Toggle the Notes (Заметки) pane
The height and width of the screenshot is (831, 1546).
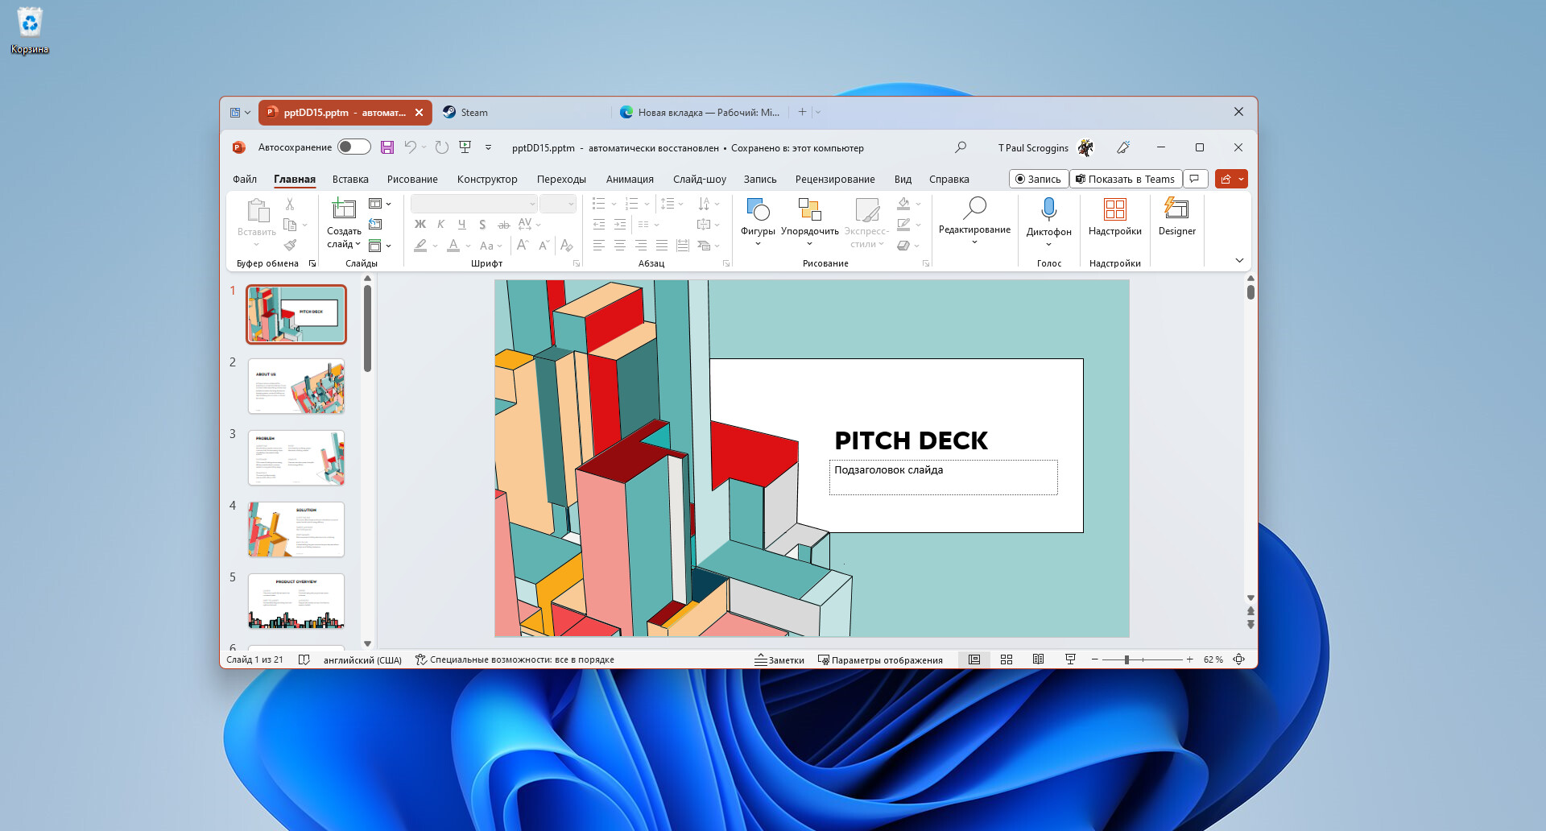[779, 659]
